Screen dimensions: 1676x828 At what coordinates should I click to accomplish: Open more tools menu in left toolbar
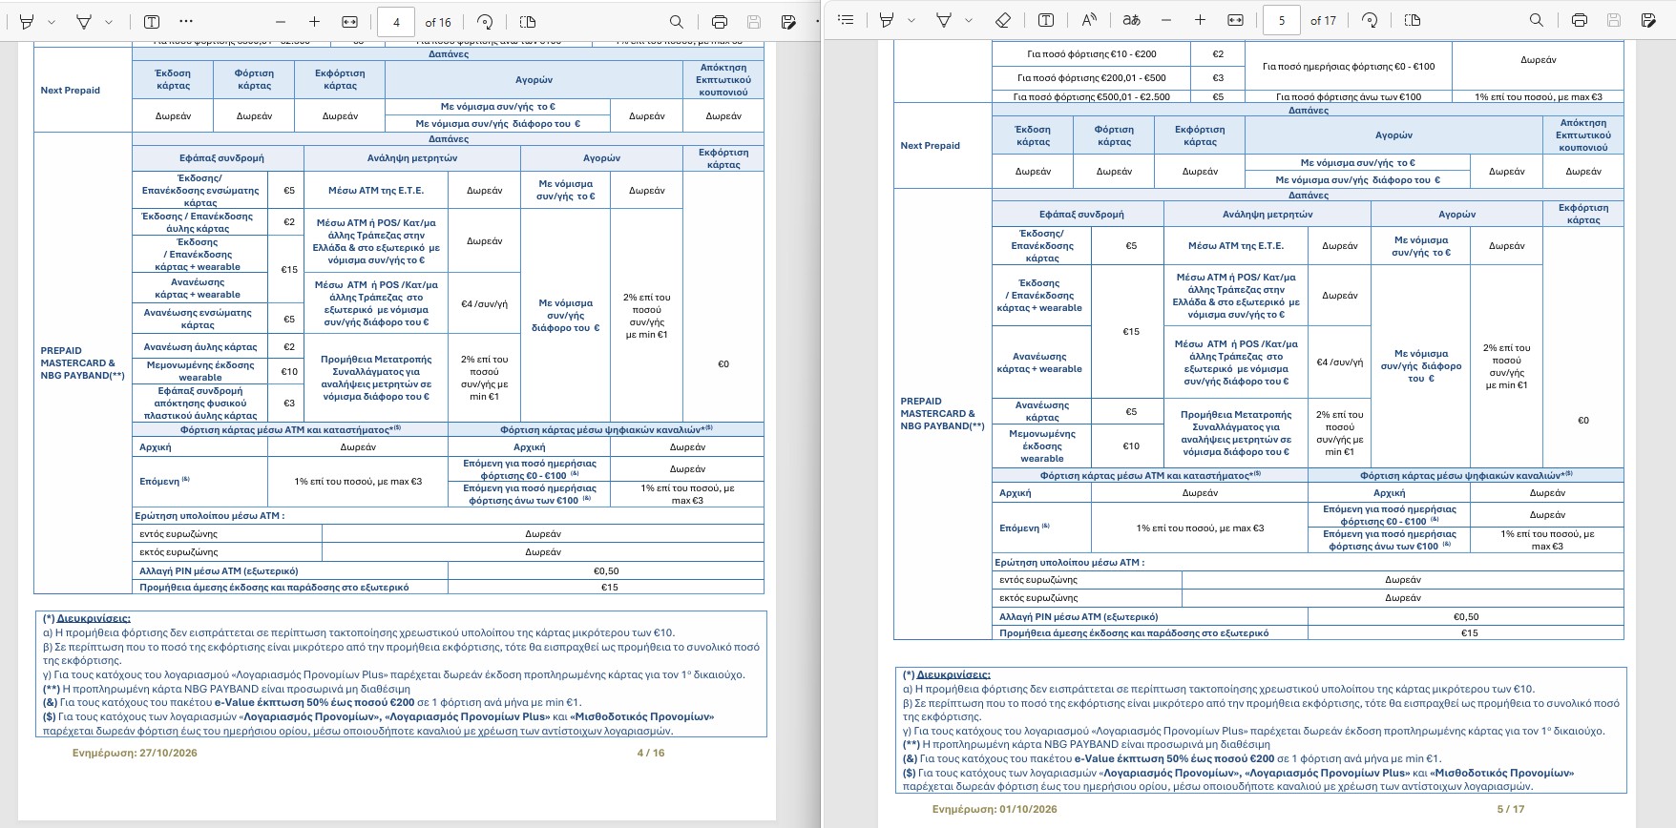pos(186,21)
